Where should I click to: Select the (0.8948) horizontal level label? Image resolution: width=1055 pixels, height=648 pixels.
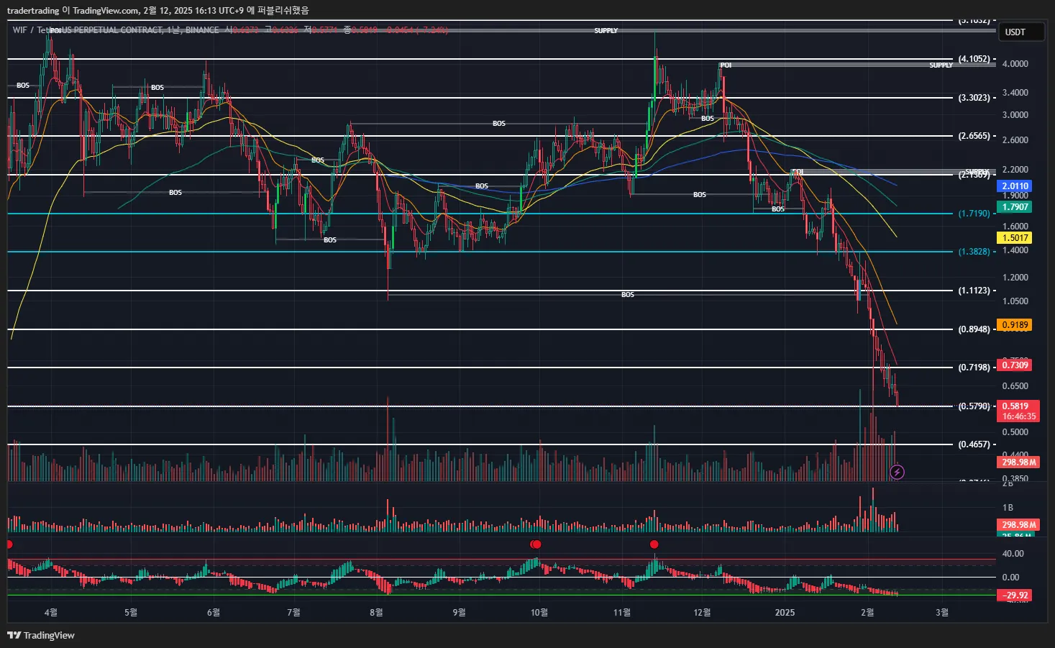pos(974,329)
